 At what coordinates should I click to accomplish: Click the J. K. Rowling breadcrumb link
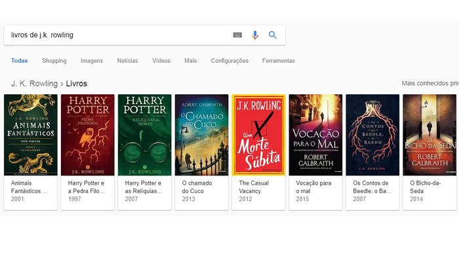coord(34,84)
